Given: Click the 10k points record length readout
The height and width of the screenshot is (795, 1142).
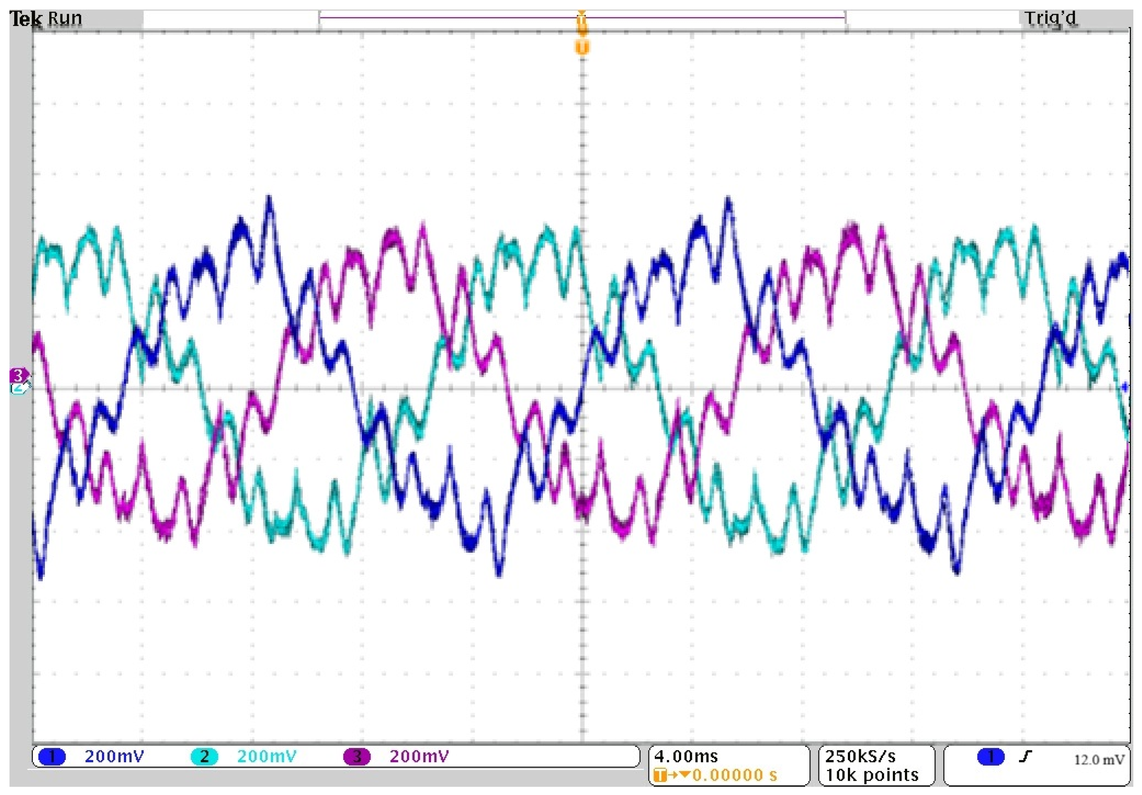Looking at the screenshot, I should [872, 775].
